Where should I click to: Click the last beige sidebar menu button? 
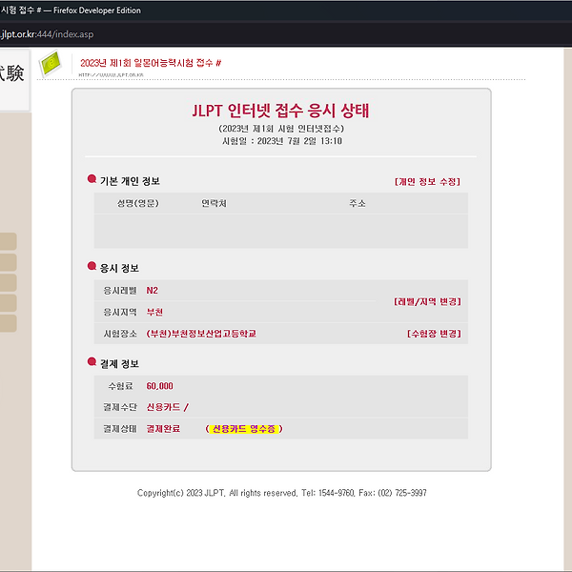[8, 323]
